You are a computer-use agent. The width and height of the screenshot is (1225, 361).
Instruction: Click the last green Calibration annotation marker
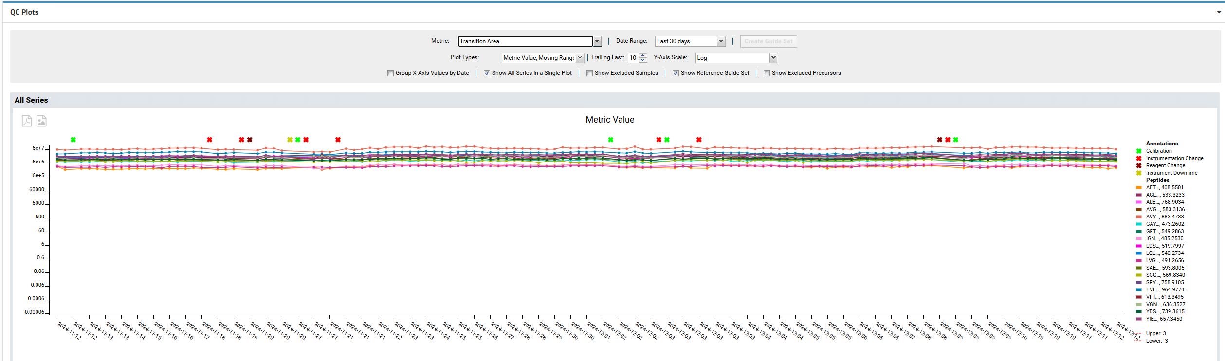(x=956, y=140)
